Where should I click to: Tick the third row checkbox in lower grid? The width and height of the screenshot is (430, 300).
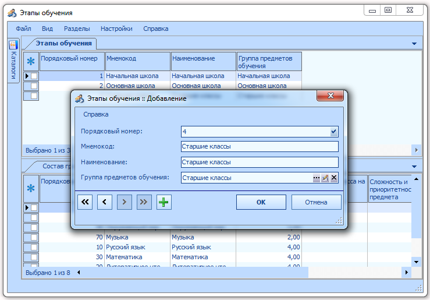click(x=34, y=228)
